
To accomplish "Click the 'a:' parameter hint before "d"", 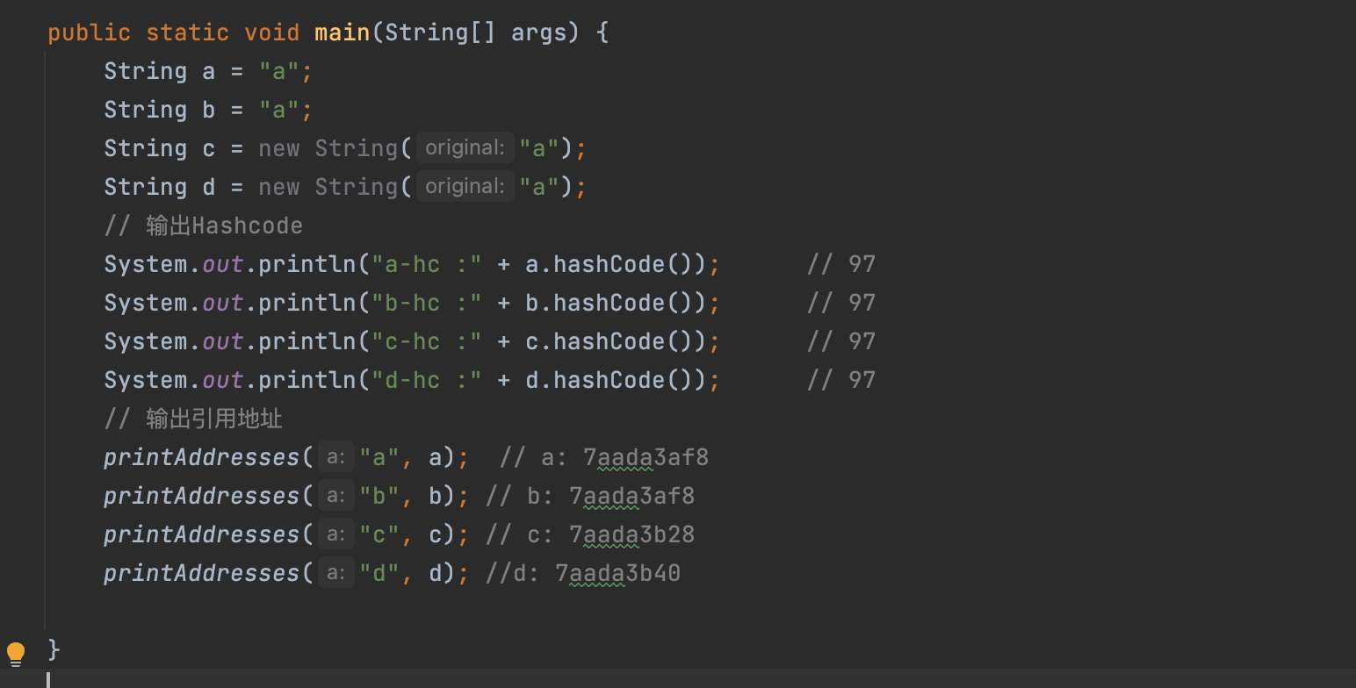I will click(x=335, y=572).
